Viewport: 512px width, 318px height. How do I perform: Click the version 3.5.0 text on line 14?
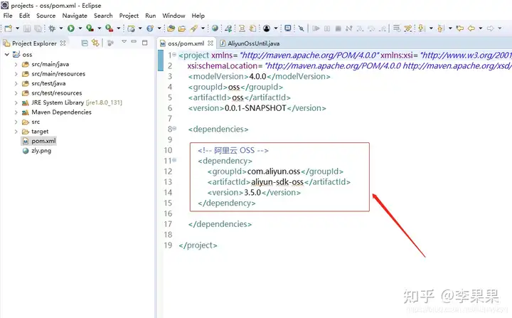(252, 193)
